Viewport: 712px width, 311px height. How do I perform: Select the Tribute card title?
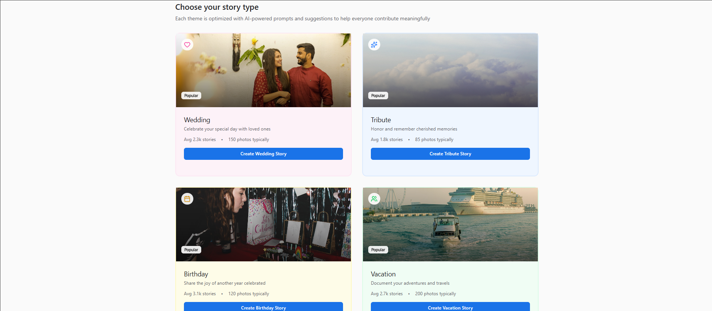(x=381, y=120)
